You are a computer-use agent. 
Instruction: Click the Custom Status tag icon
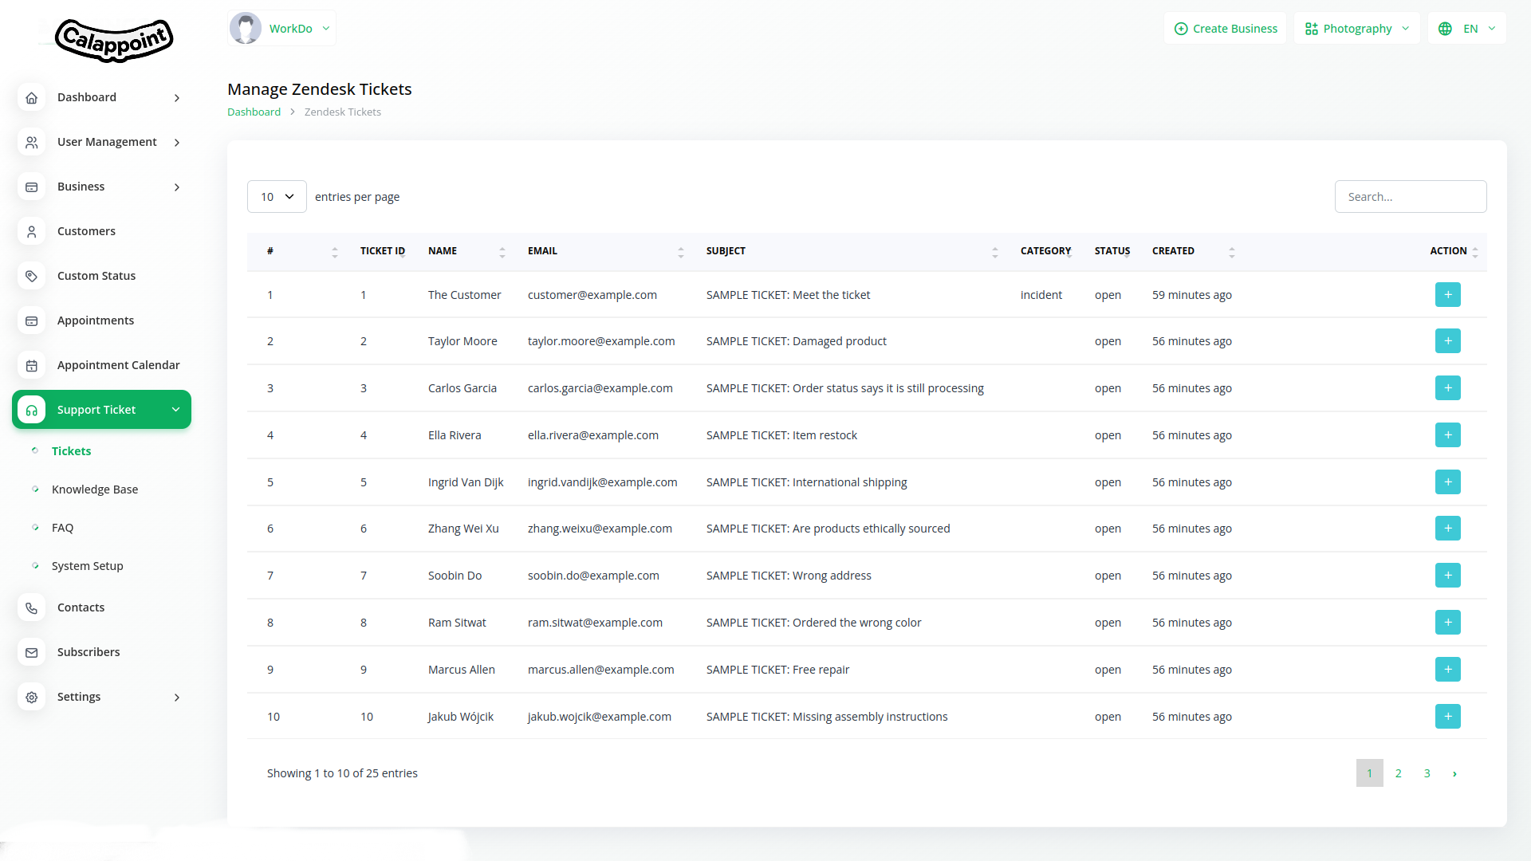pos(32,276)
